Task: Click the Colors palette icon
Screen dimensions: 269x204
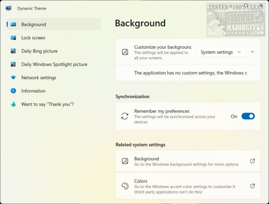Action: click(x=125, y=186)
